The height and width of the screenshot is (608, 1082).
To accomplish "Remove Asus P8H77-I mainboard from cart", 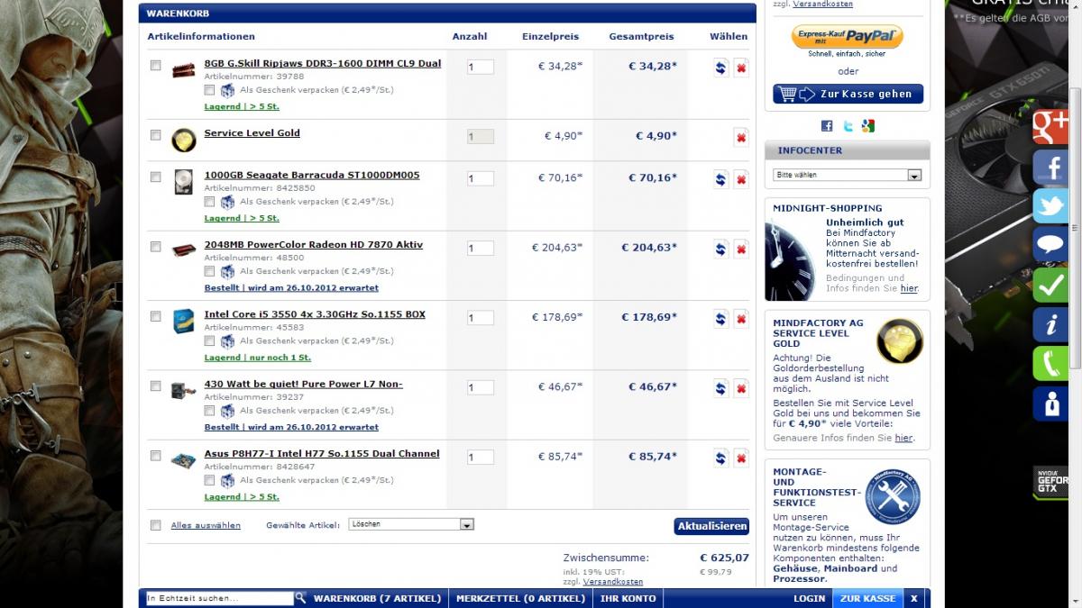I will [x=741, y=458].
